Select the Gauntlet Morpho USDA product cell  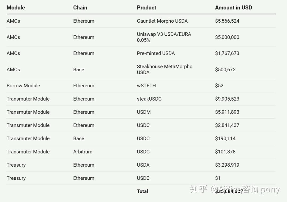click(x=162, y=21)
